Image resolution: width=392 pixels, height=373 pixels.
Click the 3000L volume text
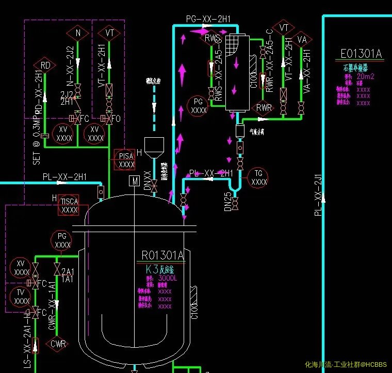pyautogui.click(x=168, y=279)
